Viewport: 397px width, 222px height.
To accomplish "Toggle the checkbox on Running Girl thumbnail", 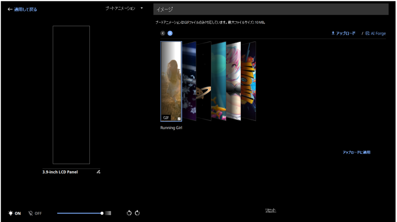I will pyautogui.click(x=179, y=118).
